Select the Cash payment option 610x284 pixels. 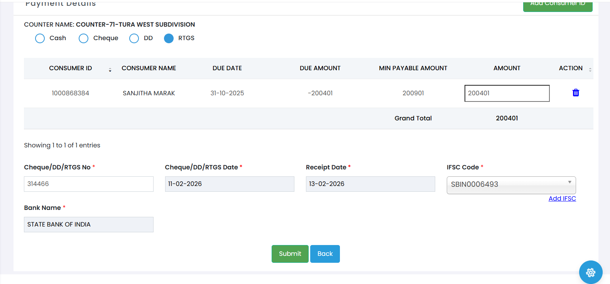point(40,38)
